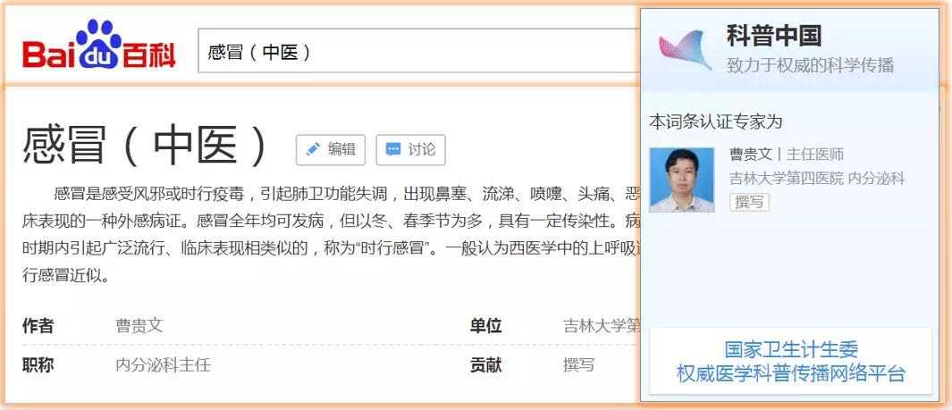Click 国家卫生计生委 banner link
The image size is (952, 410).
[x=791, y=349]
